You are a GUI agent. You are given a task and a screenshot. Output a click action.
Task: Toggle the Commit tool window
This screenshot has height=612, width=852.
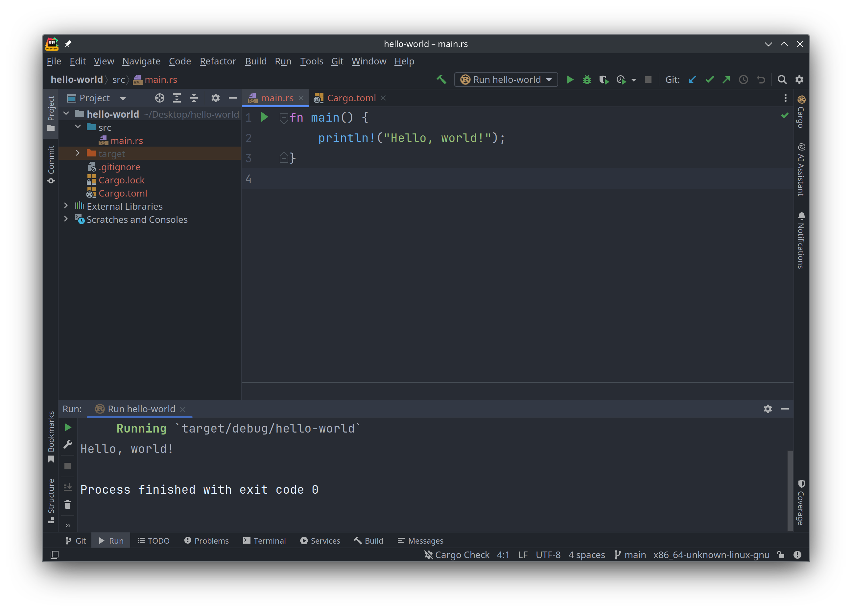point(51,165)
